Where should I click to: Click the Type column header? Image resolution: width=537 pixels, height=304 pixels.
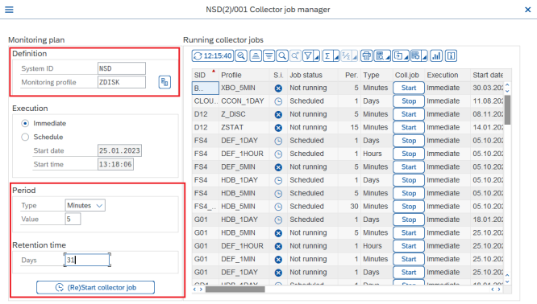(x=377, y=75)
